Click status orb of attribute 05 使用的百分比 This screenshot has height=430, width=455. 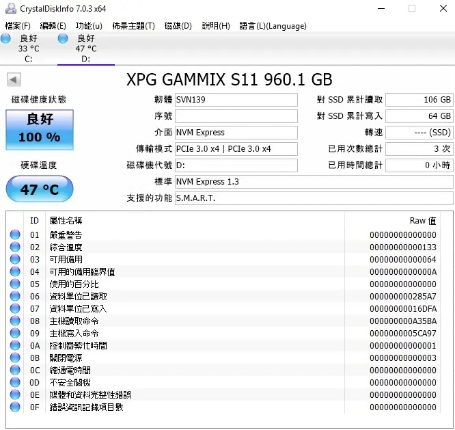pyautogui.click(x=15, y=284)
